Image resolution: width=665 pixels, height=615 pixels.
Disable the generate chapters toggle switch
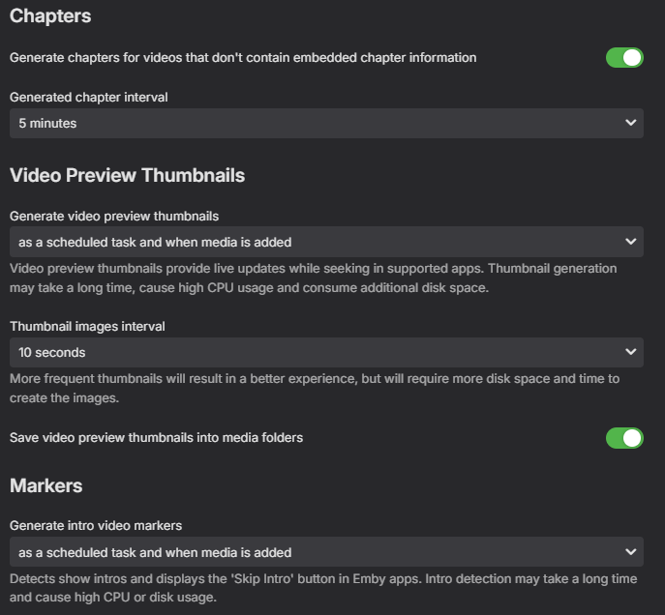point(624,58)
